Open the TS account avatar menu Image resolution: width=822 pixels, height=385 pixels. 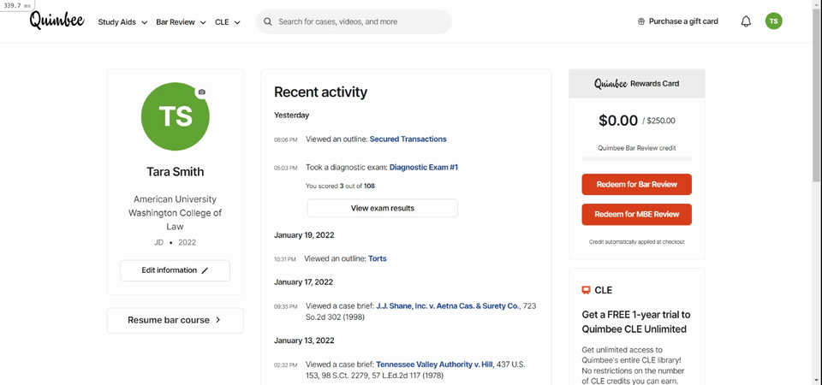773,21
